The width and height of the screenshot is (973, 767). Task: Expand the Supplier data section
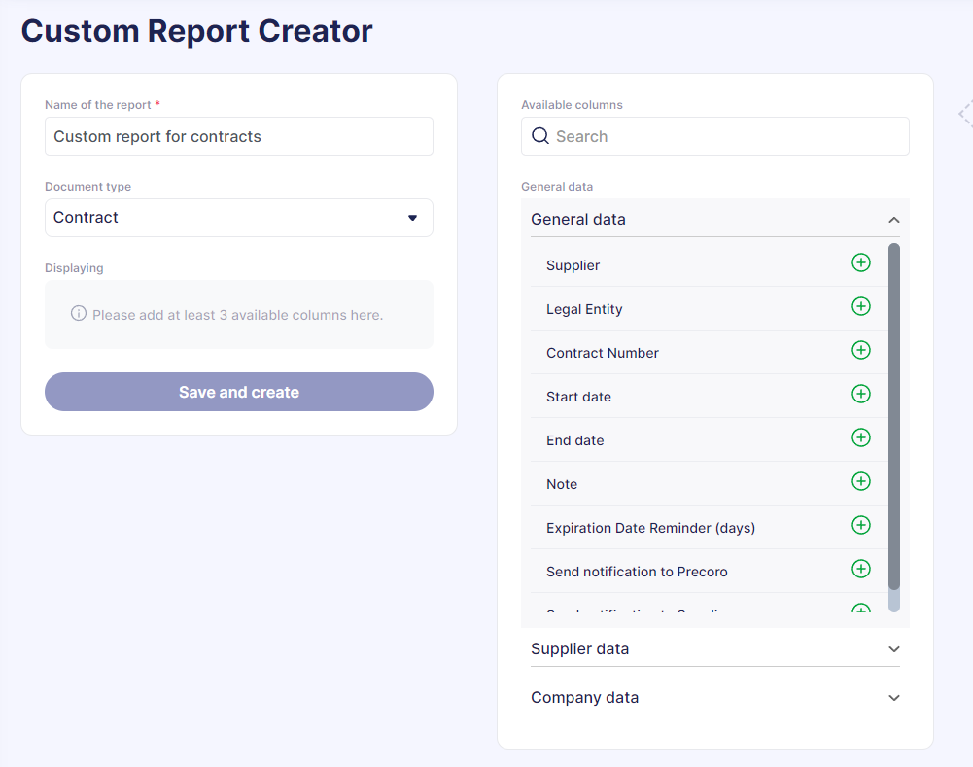point(893,649)
